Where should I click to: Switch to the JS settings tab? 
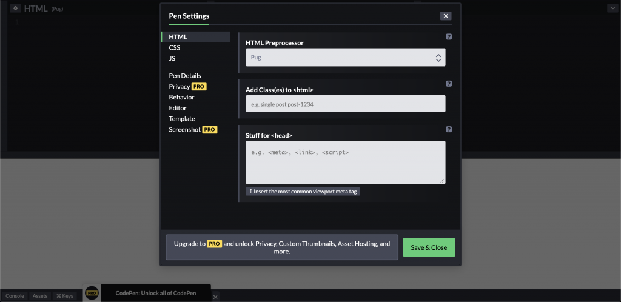tap(172, 58)
